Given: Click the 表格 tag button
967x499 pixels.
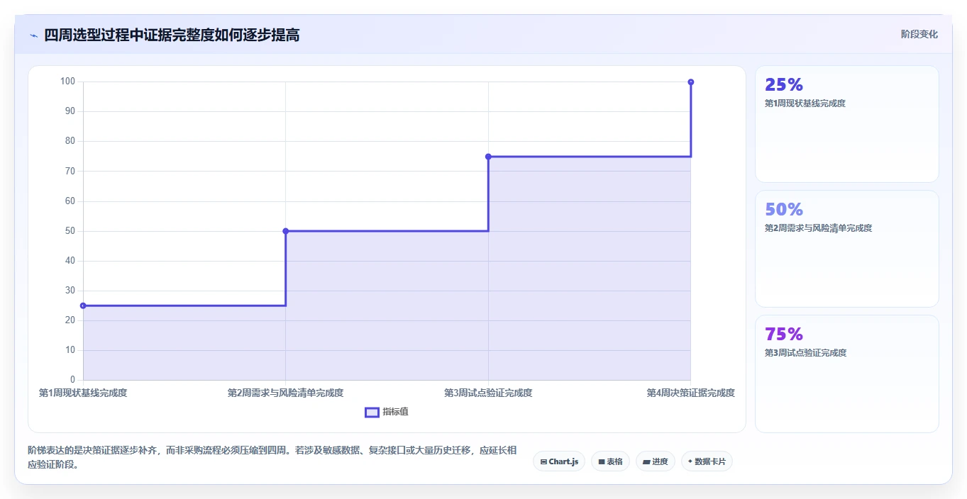Looking at the screenshot, I should [x=610, y=461].
